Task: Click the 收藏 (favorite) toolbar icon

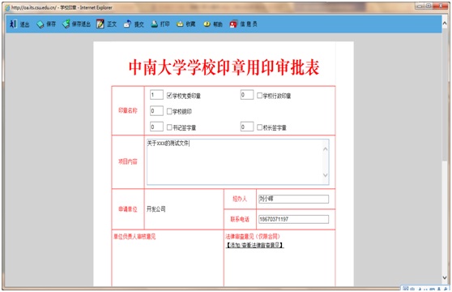Action: tap(180, 24)
